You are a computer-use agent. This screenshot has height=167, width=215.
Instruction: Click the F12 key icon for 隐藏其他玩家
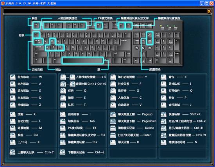[x=63, y=142]
